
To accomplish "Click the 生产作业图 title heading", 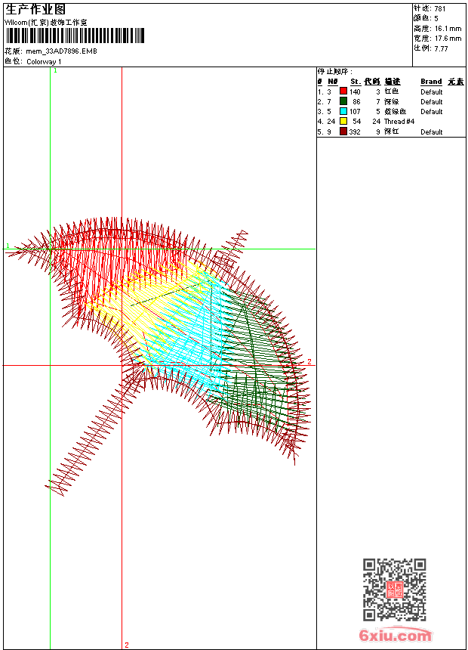I will [35, 9].
